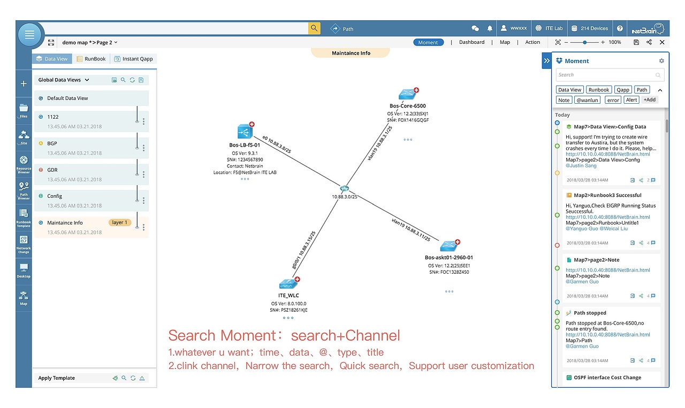Open more options for the BGP data view
The width and height of the screenshot is (685, 408).
pos(143,148)
